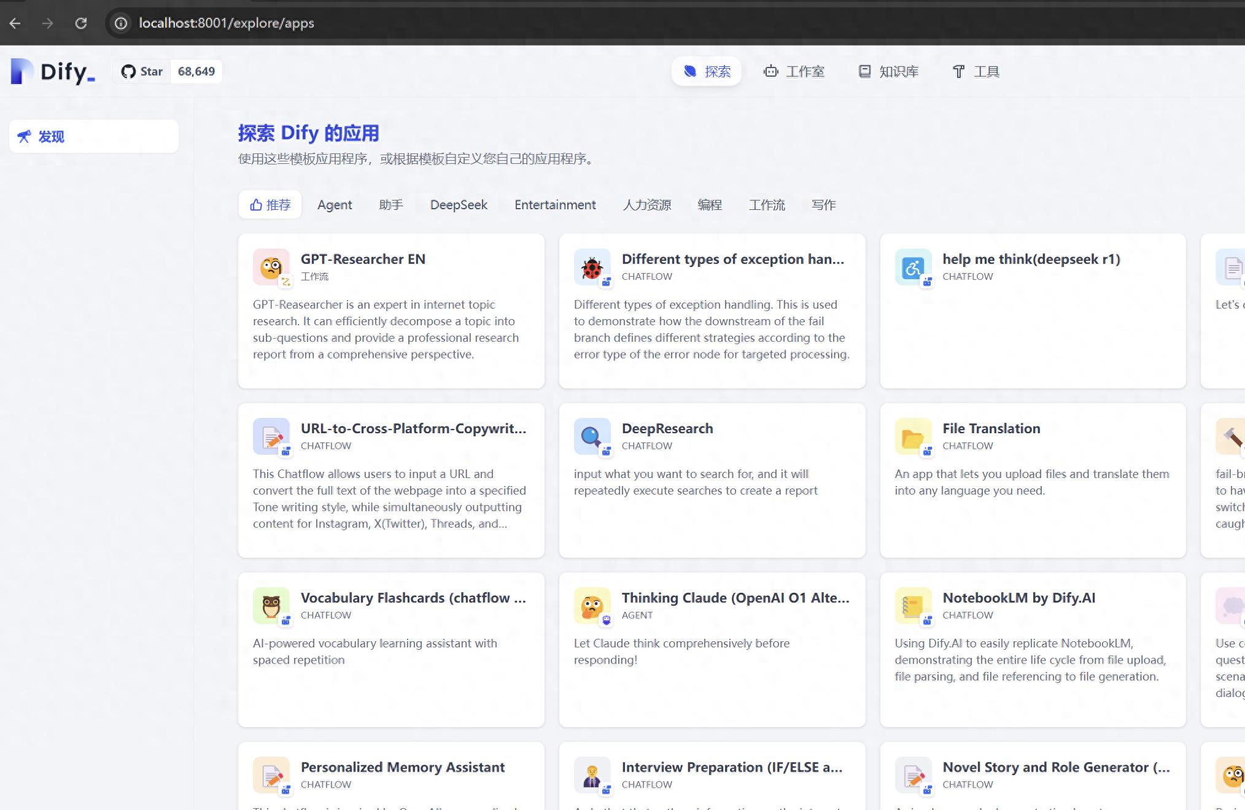Click the Novel Story and Role Generator icon
This screenshot has height=810, width=1245.
[x=913, y=775]
